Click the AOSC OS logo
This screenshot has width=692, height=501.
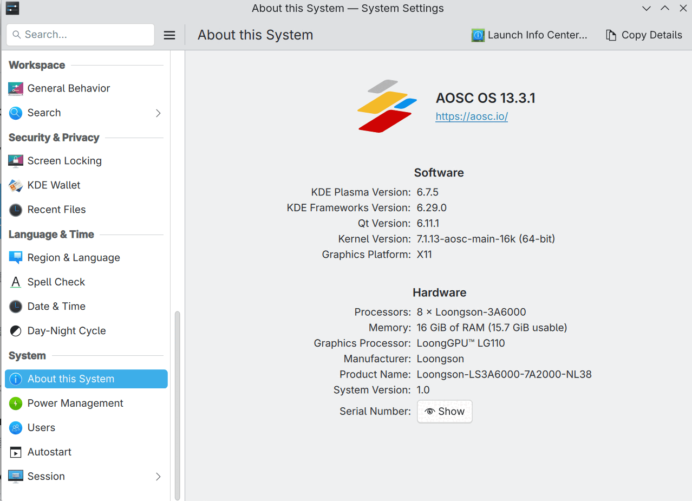click(387, 106)
